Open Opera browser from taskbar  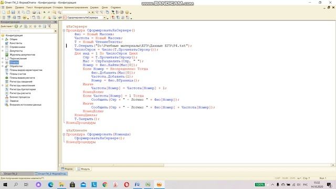click(x=127, y=184)
